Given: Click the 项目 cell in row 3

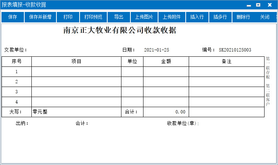Looking at the screenshot, I should tap(77, 92).
